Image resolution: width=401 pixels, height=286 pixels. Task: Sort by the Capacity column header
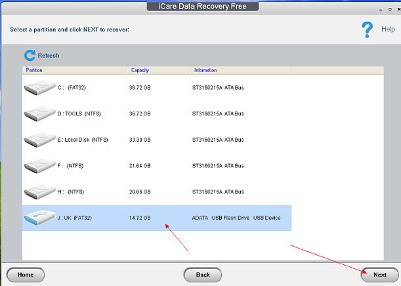pyautogui.click(x=140, y=70)
